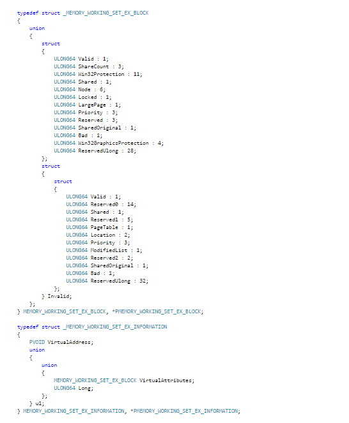Screen dimensions: 349x423
Task: Click the PVOID VirtualAddress declaration
Action: click(x=61, y=342)
